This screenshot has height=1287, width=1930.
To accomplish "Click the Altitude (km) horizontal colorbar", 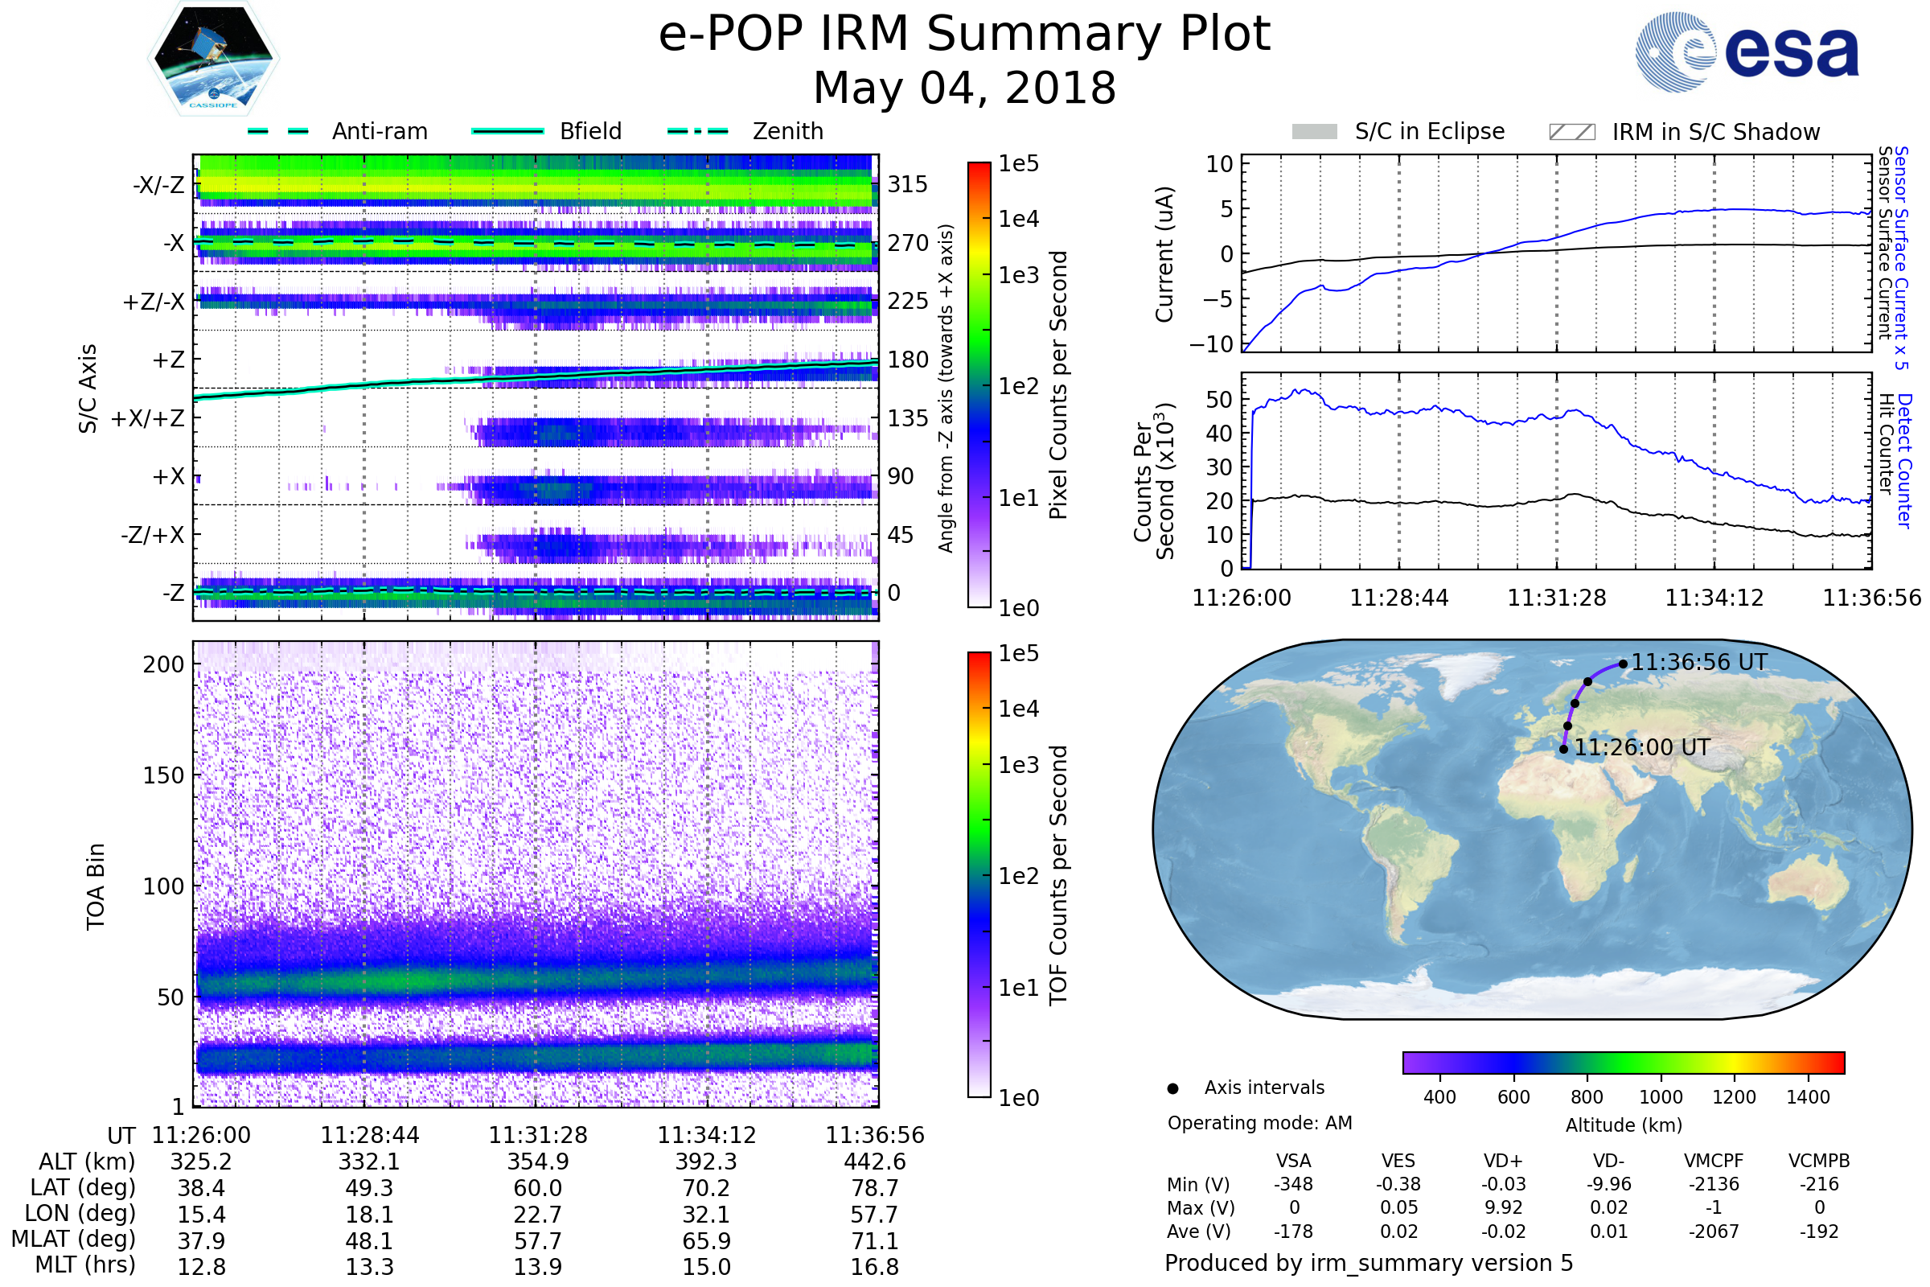I will [x=1623, y=1063].
